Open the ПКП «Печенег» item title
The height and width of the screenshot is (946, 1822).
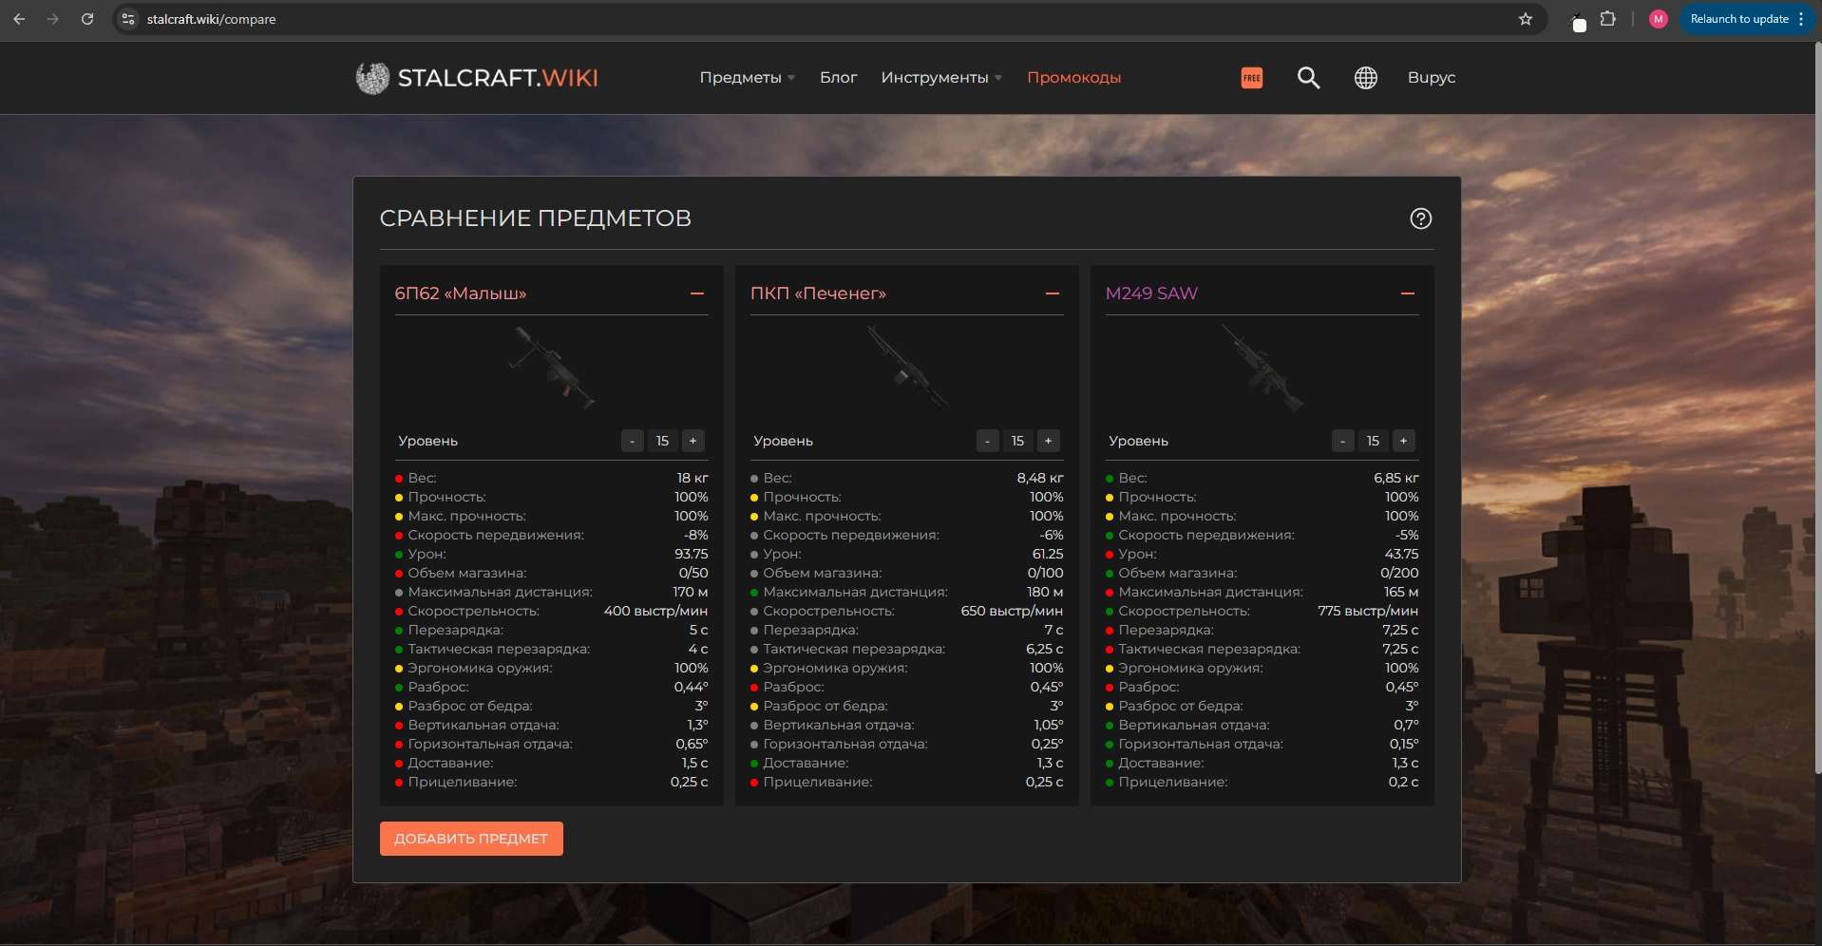[x=818, y=293]
